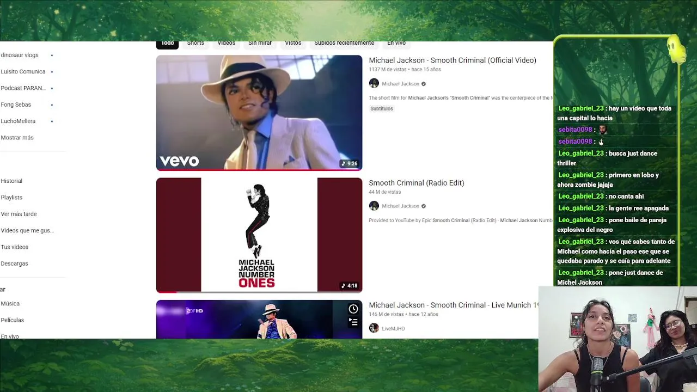Open the Smooth Criminal Live Munich thumbnail
The width and height of the screenshot is (697, 392).
pos(259,319)
